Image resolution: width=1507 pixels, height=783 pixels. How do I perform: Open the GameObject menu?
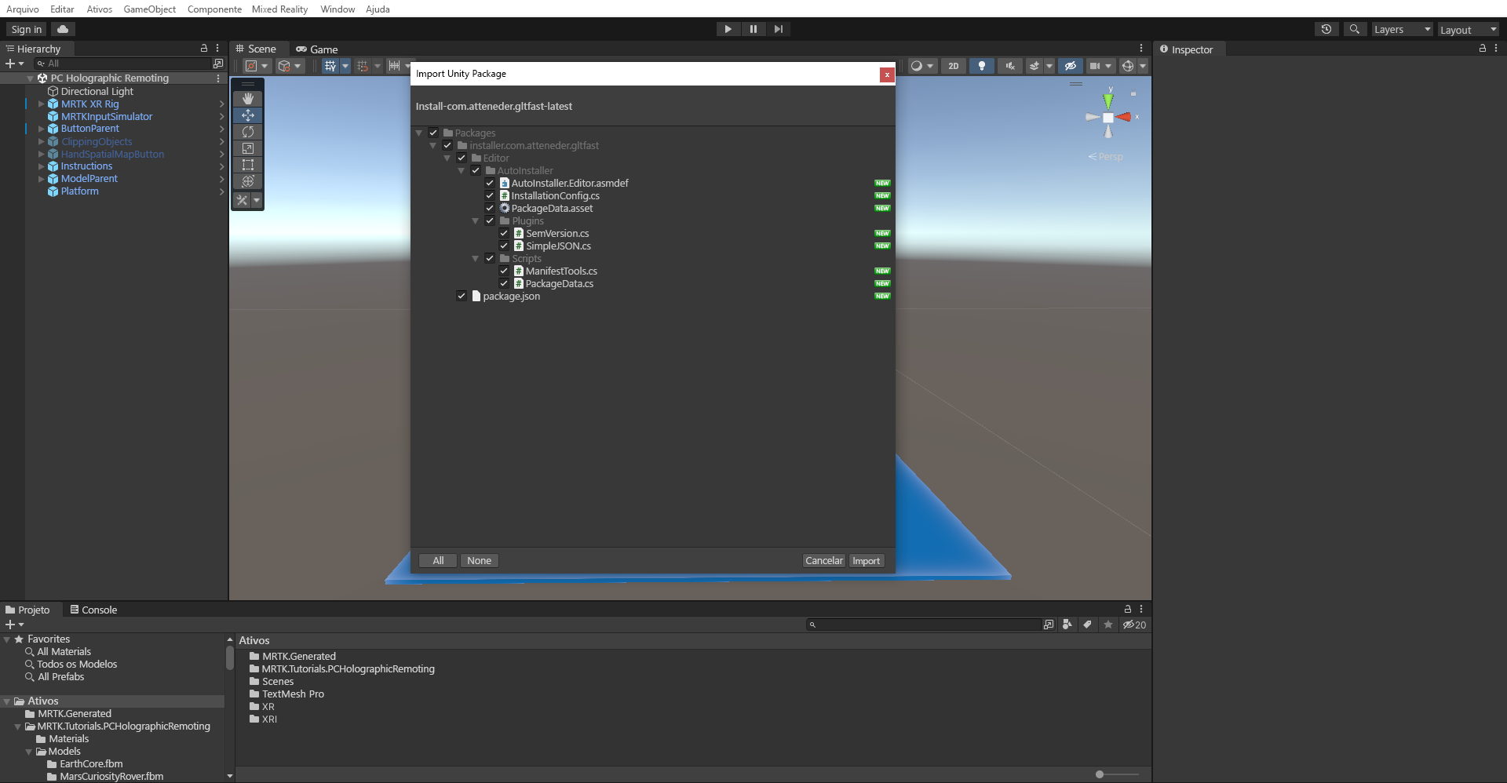[150, 9]
